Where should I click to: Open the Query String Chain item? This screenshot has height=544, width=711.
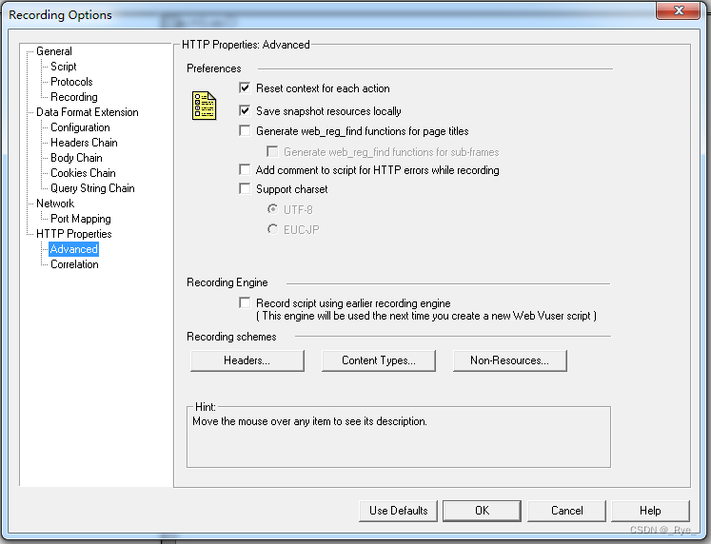[92, 188]
